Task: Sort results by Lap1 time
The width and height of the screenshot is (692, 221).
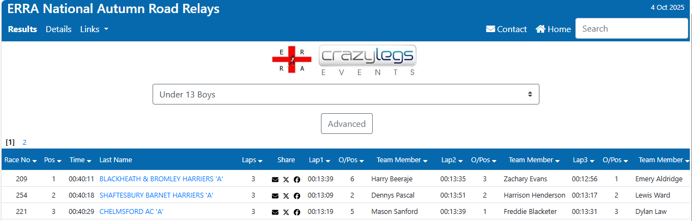Action: pyautogui.click(x=319, y=160)
